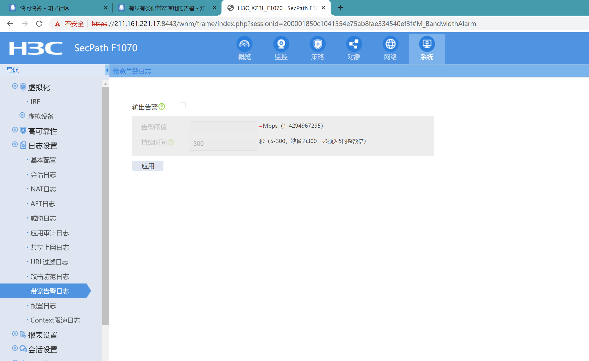This screenshot has height=361, width=589.
Task: Collapse navigation panel with arrow handle
Action: (x=107, y=70)
